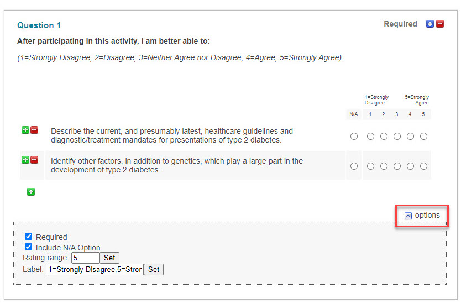Select rating 5 in the 'Describe the current' row

(x=423, y=136)
